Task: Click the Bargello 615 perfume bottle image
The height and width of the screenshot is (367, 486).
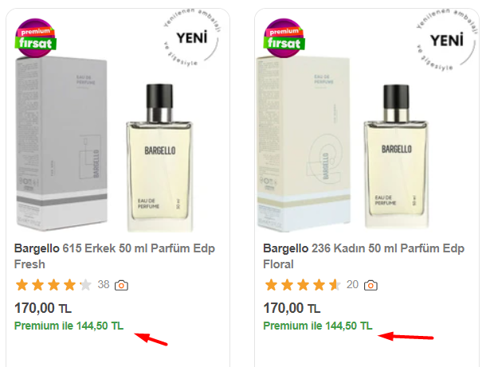Action: (x=159, y=158)
